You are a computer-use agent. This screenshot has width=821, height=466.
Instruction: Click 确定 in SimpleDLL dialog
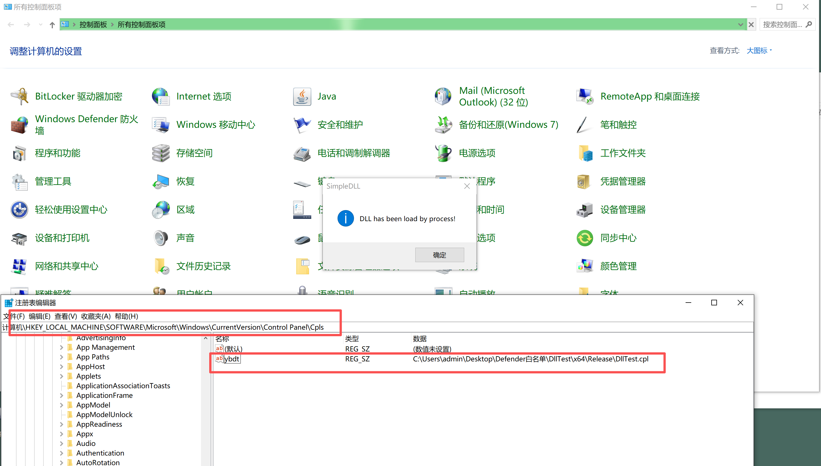click(x=439, y=255)
